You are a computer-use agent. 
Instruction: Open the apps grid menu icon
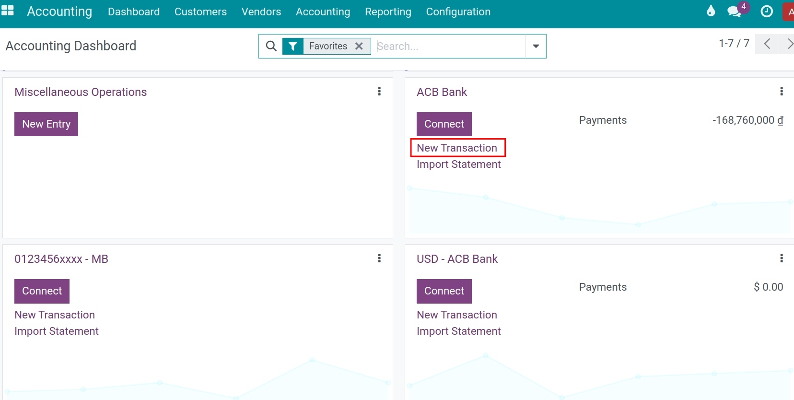point(8,11)
